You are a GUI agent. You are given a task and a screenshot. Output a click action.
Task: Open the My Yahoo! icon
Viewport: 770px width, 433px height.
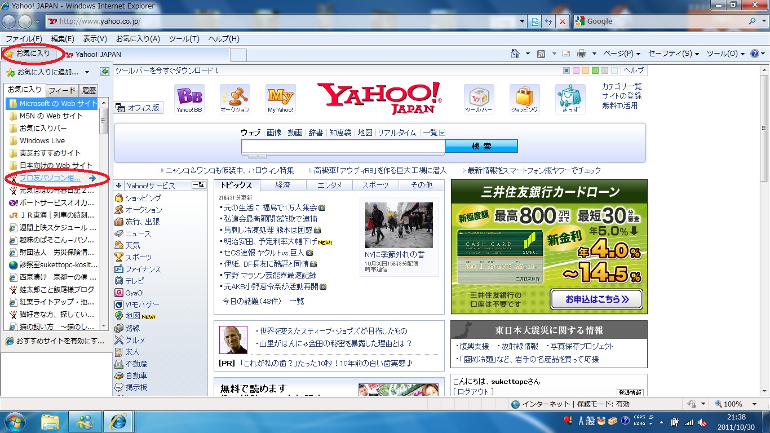[281, 99]
